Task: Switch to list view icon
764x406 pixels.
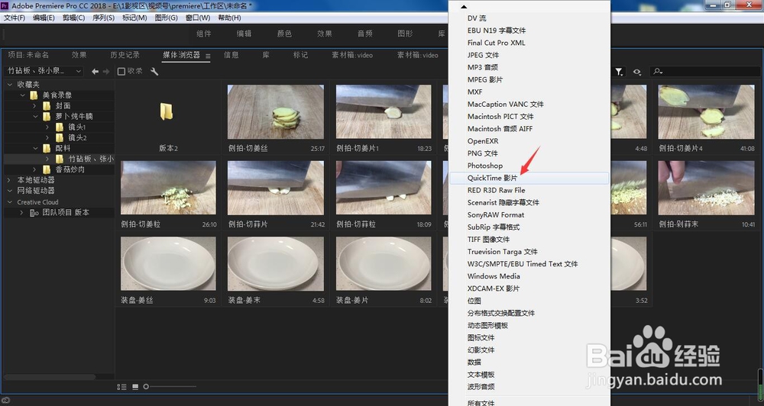Action: (x=121, y=387)
